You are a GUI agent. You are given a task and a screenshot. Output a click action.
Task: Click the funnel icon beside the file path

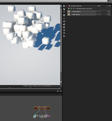[x=69, y=9]
